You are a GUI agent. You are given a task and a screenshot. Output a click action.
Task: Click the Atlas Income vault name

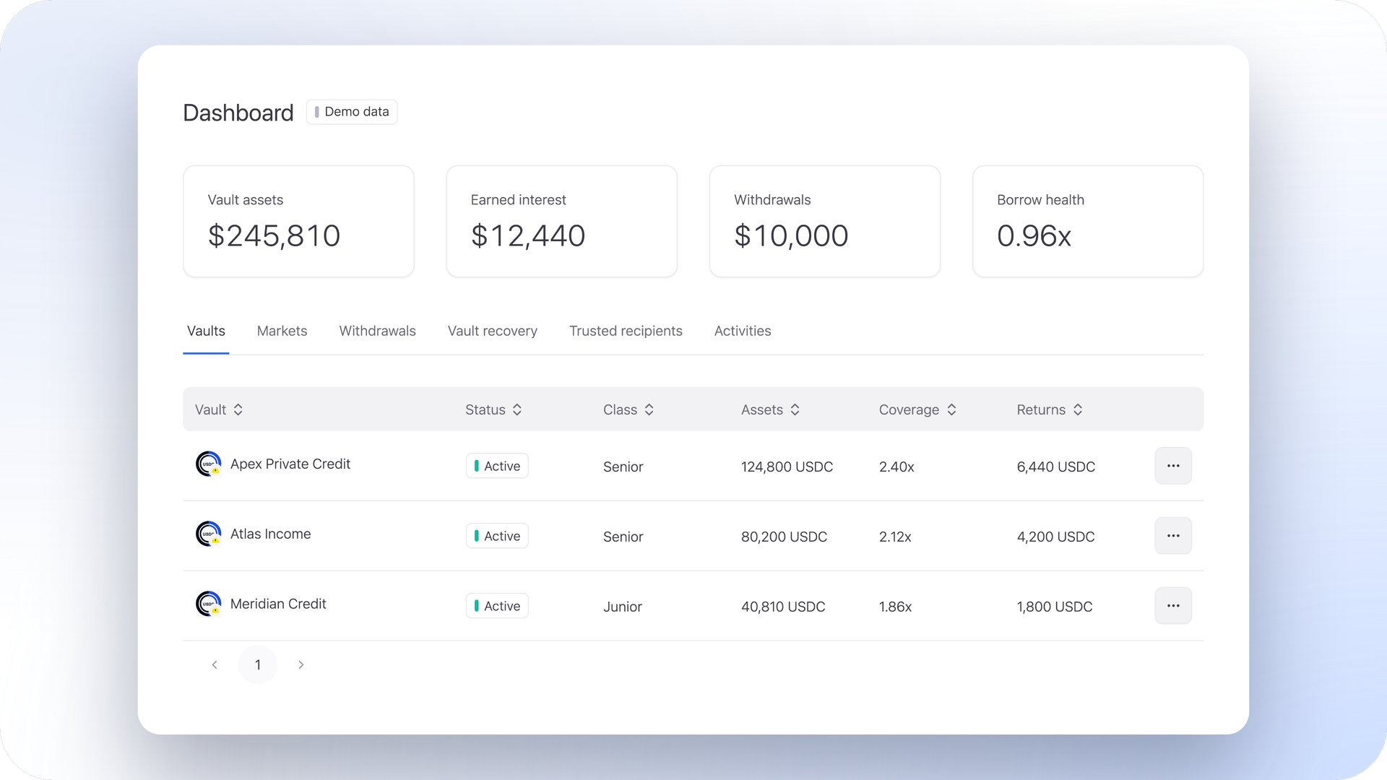tap(271, 534)
